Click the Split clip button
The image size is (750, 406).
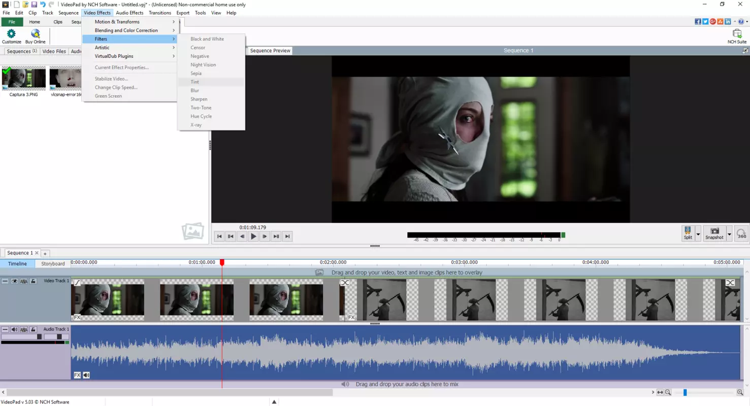click(x=688, y=233)
